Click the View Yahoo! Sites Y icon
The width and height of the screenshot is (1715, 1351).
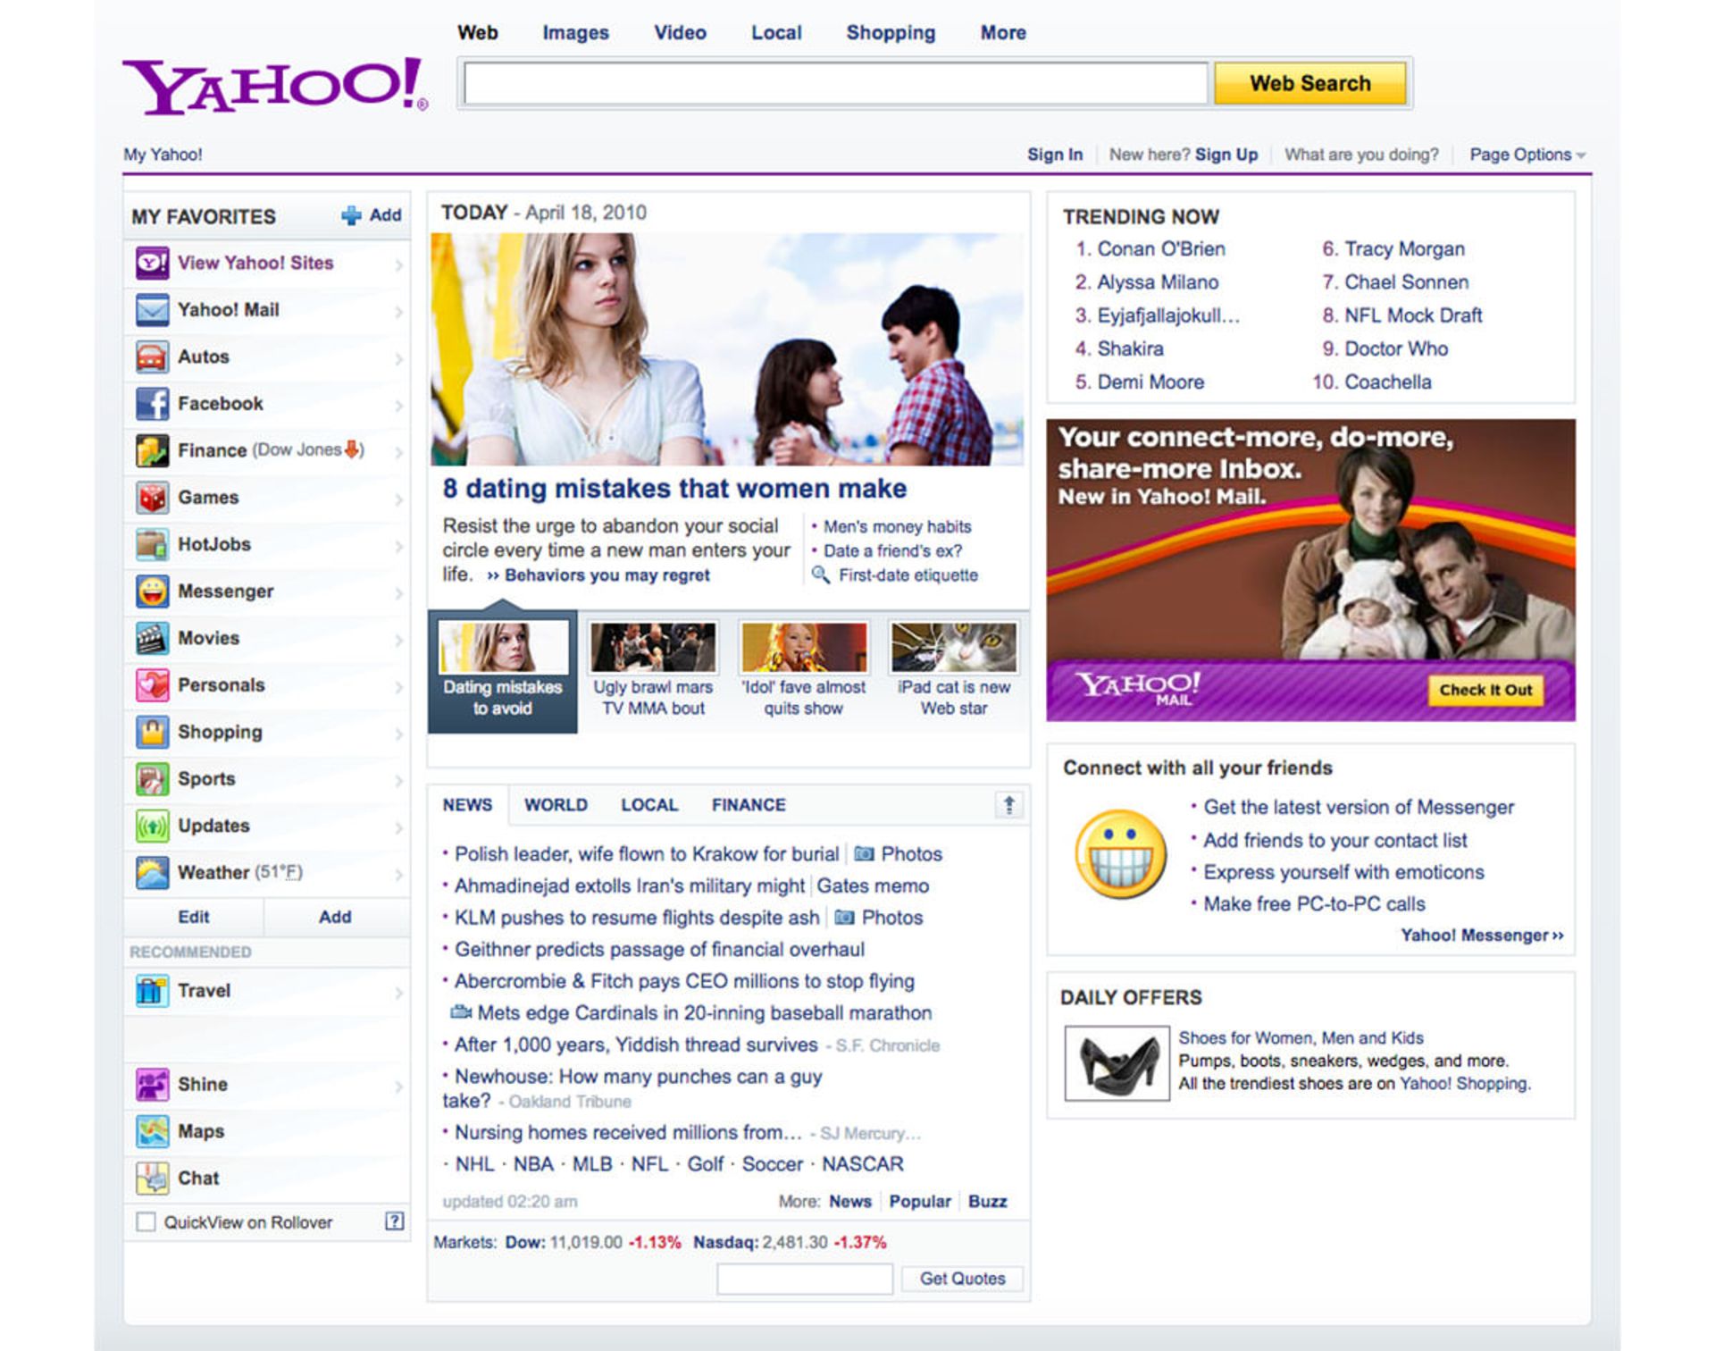pos(152,263)
